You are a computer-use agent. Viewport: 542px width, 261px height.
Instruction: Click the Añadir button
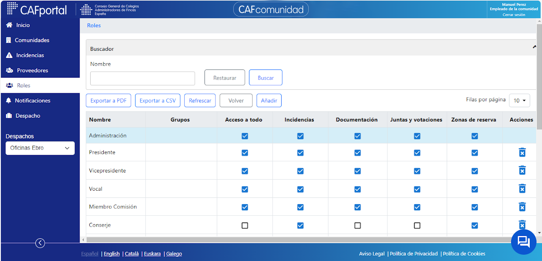click(x=269, y=100)
